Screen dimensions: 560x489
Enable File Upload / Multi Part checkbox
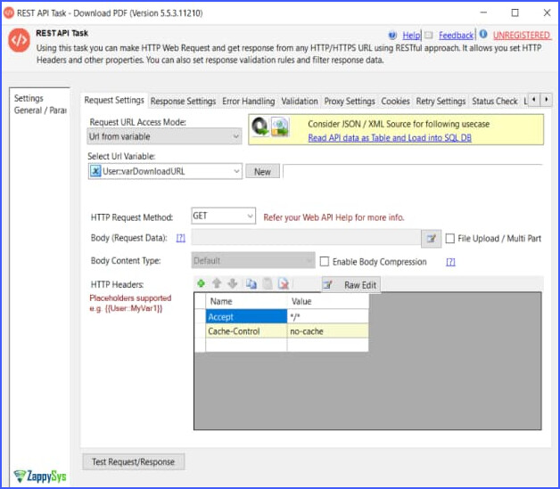pos(450,238)
